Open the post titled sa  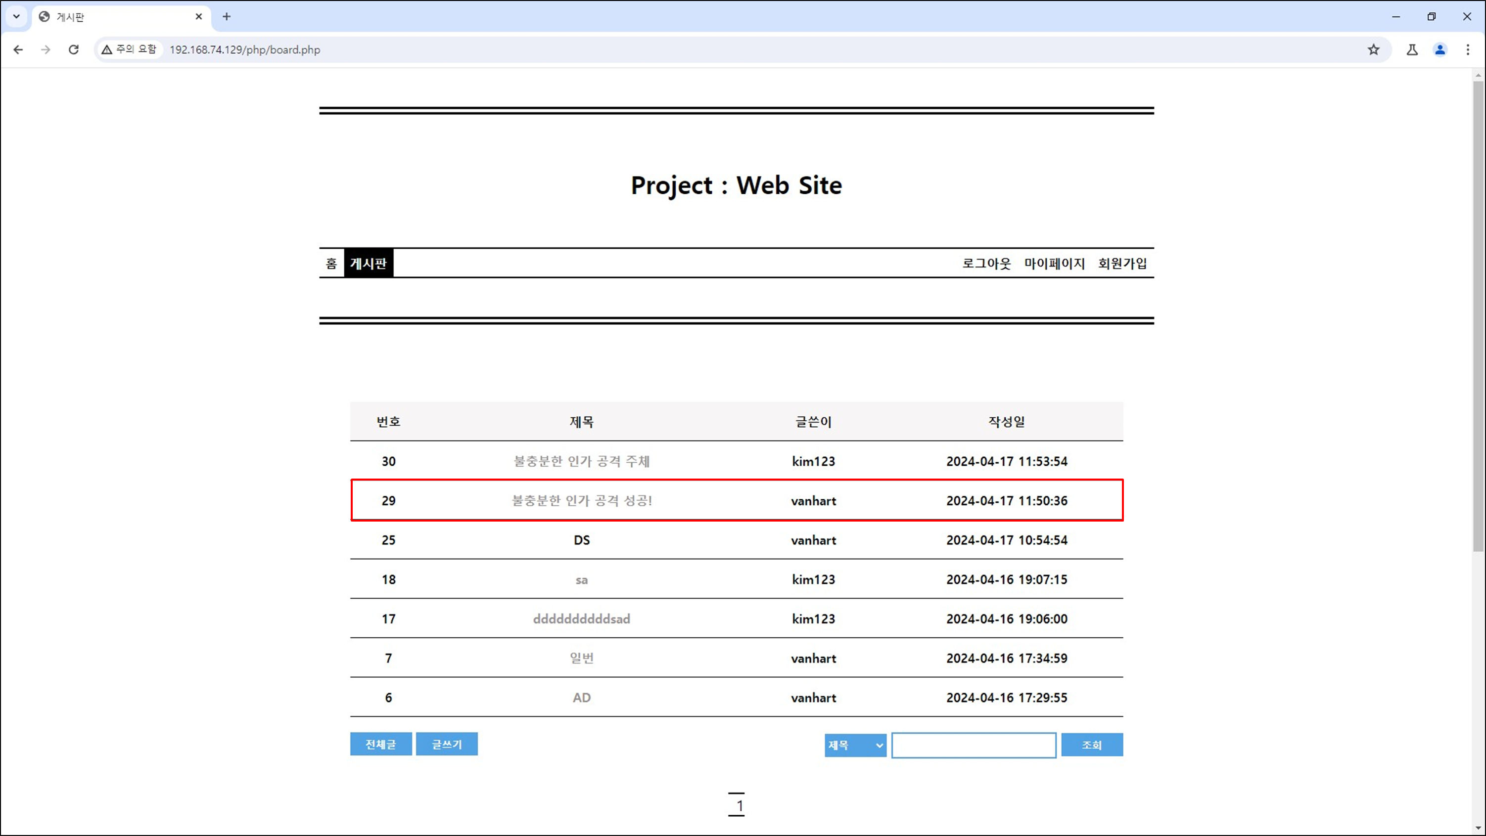click(581, 579)
